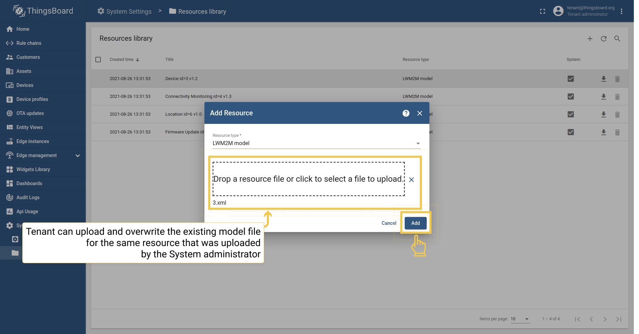This screenshot has width=639, height=334.
Task: Click the Resources library folder icon in sidebar
Action: tap(15, 253)
